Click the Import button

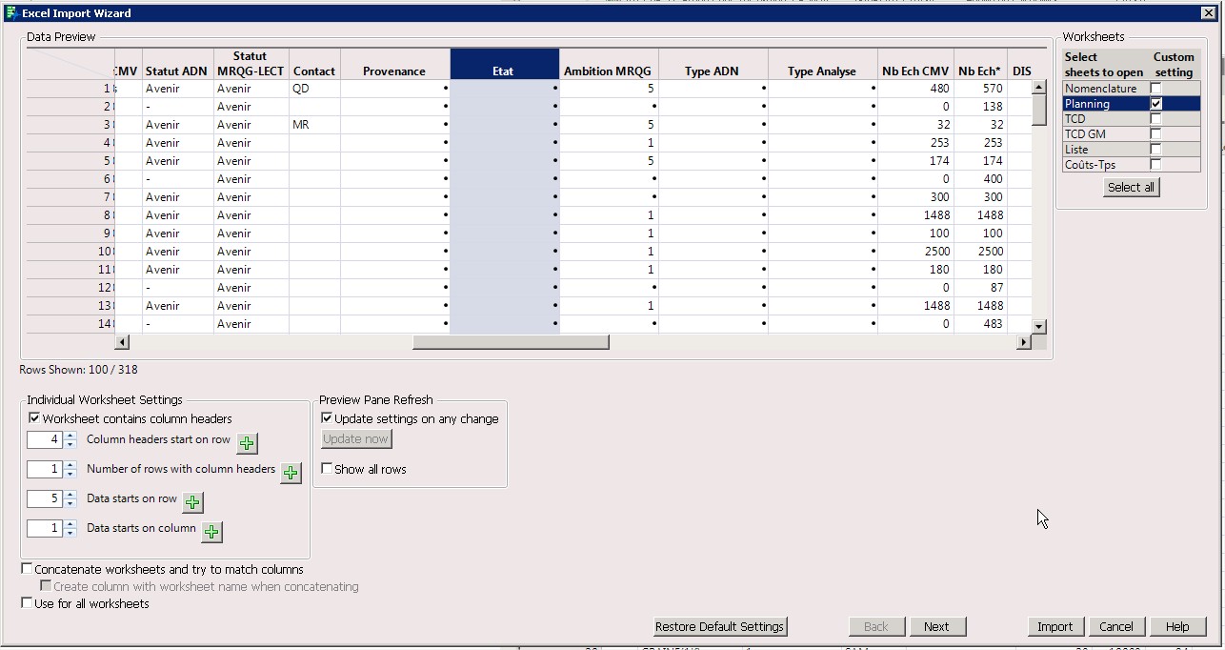(1054, 626)
